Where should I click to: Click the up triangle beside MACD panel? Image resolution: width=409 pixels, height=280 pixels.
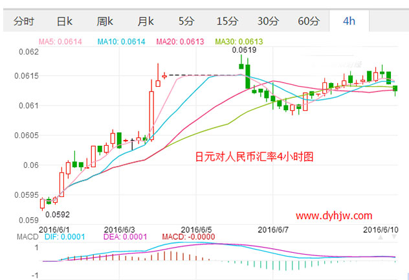tap(381, 237)
